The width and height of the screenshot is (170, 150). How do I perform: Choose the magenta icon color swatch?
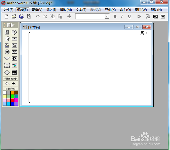pos(16,100)
